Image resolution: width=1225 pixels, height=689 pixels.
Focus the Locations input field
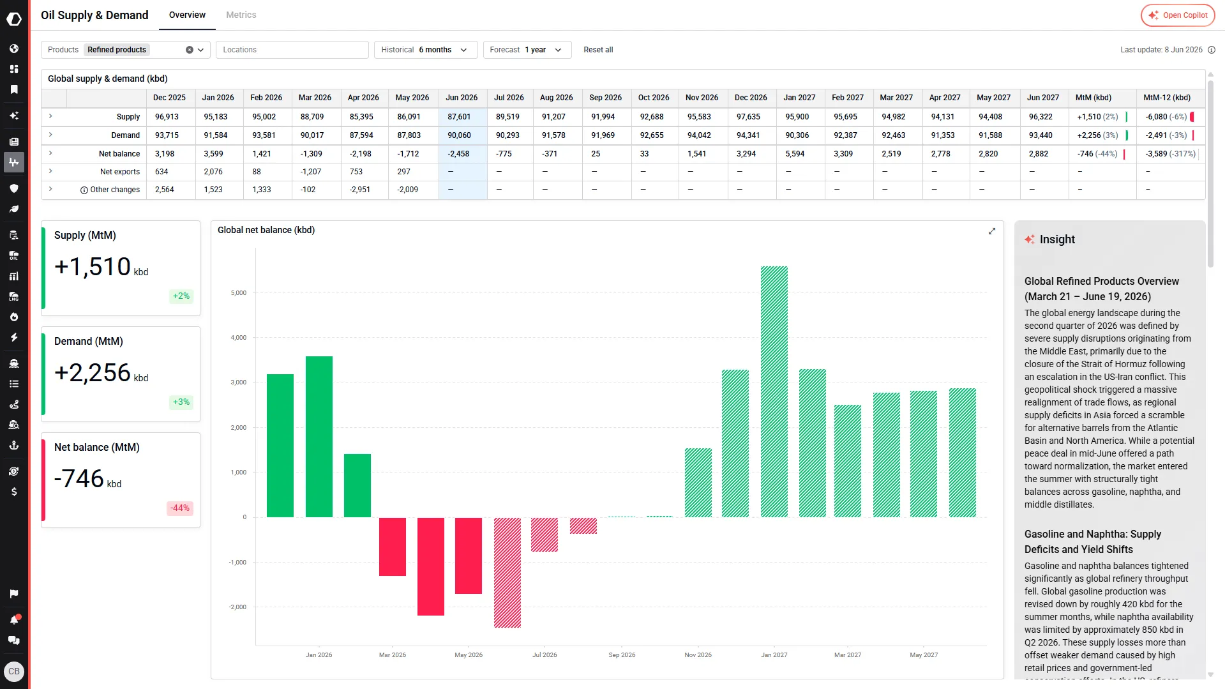(x=292, y=50)
